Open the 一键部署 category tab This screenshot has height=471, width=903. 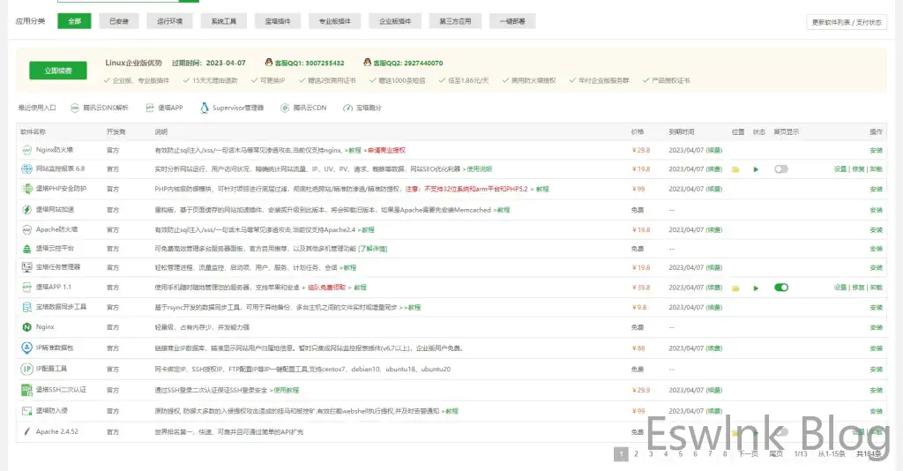pos(513,21)
